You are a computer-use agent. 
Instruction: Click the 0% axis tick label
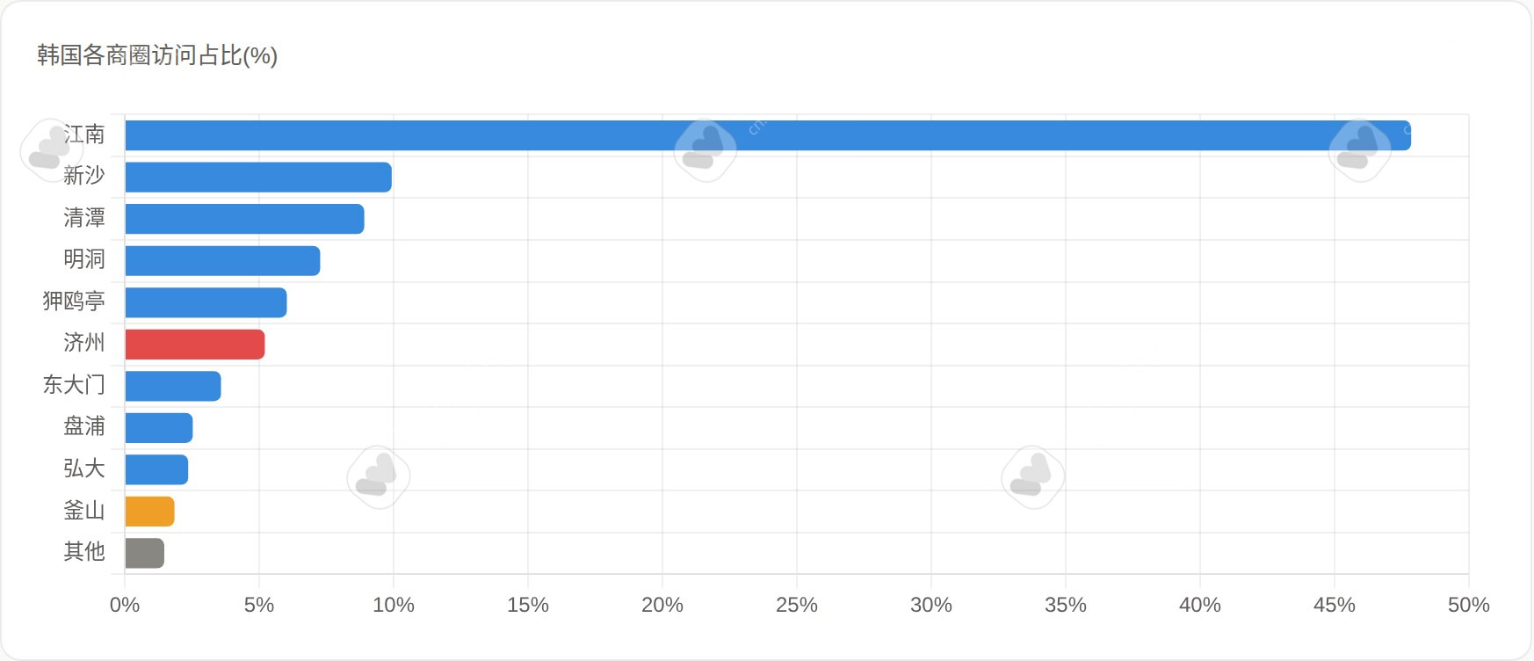[125, 605]
